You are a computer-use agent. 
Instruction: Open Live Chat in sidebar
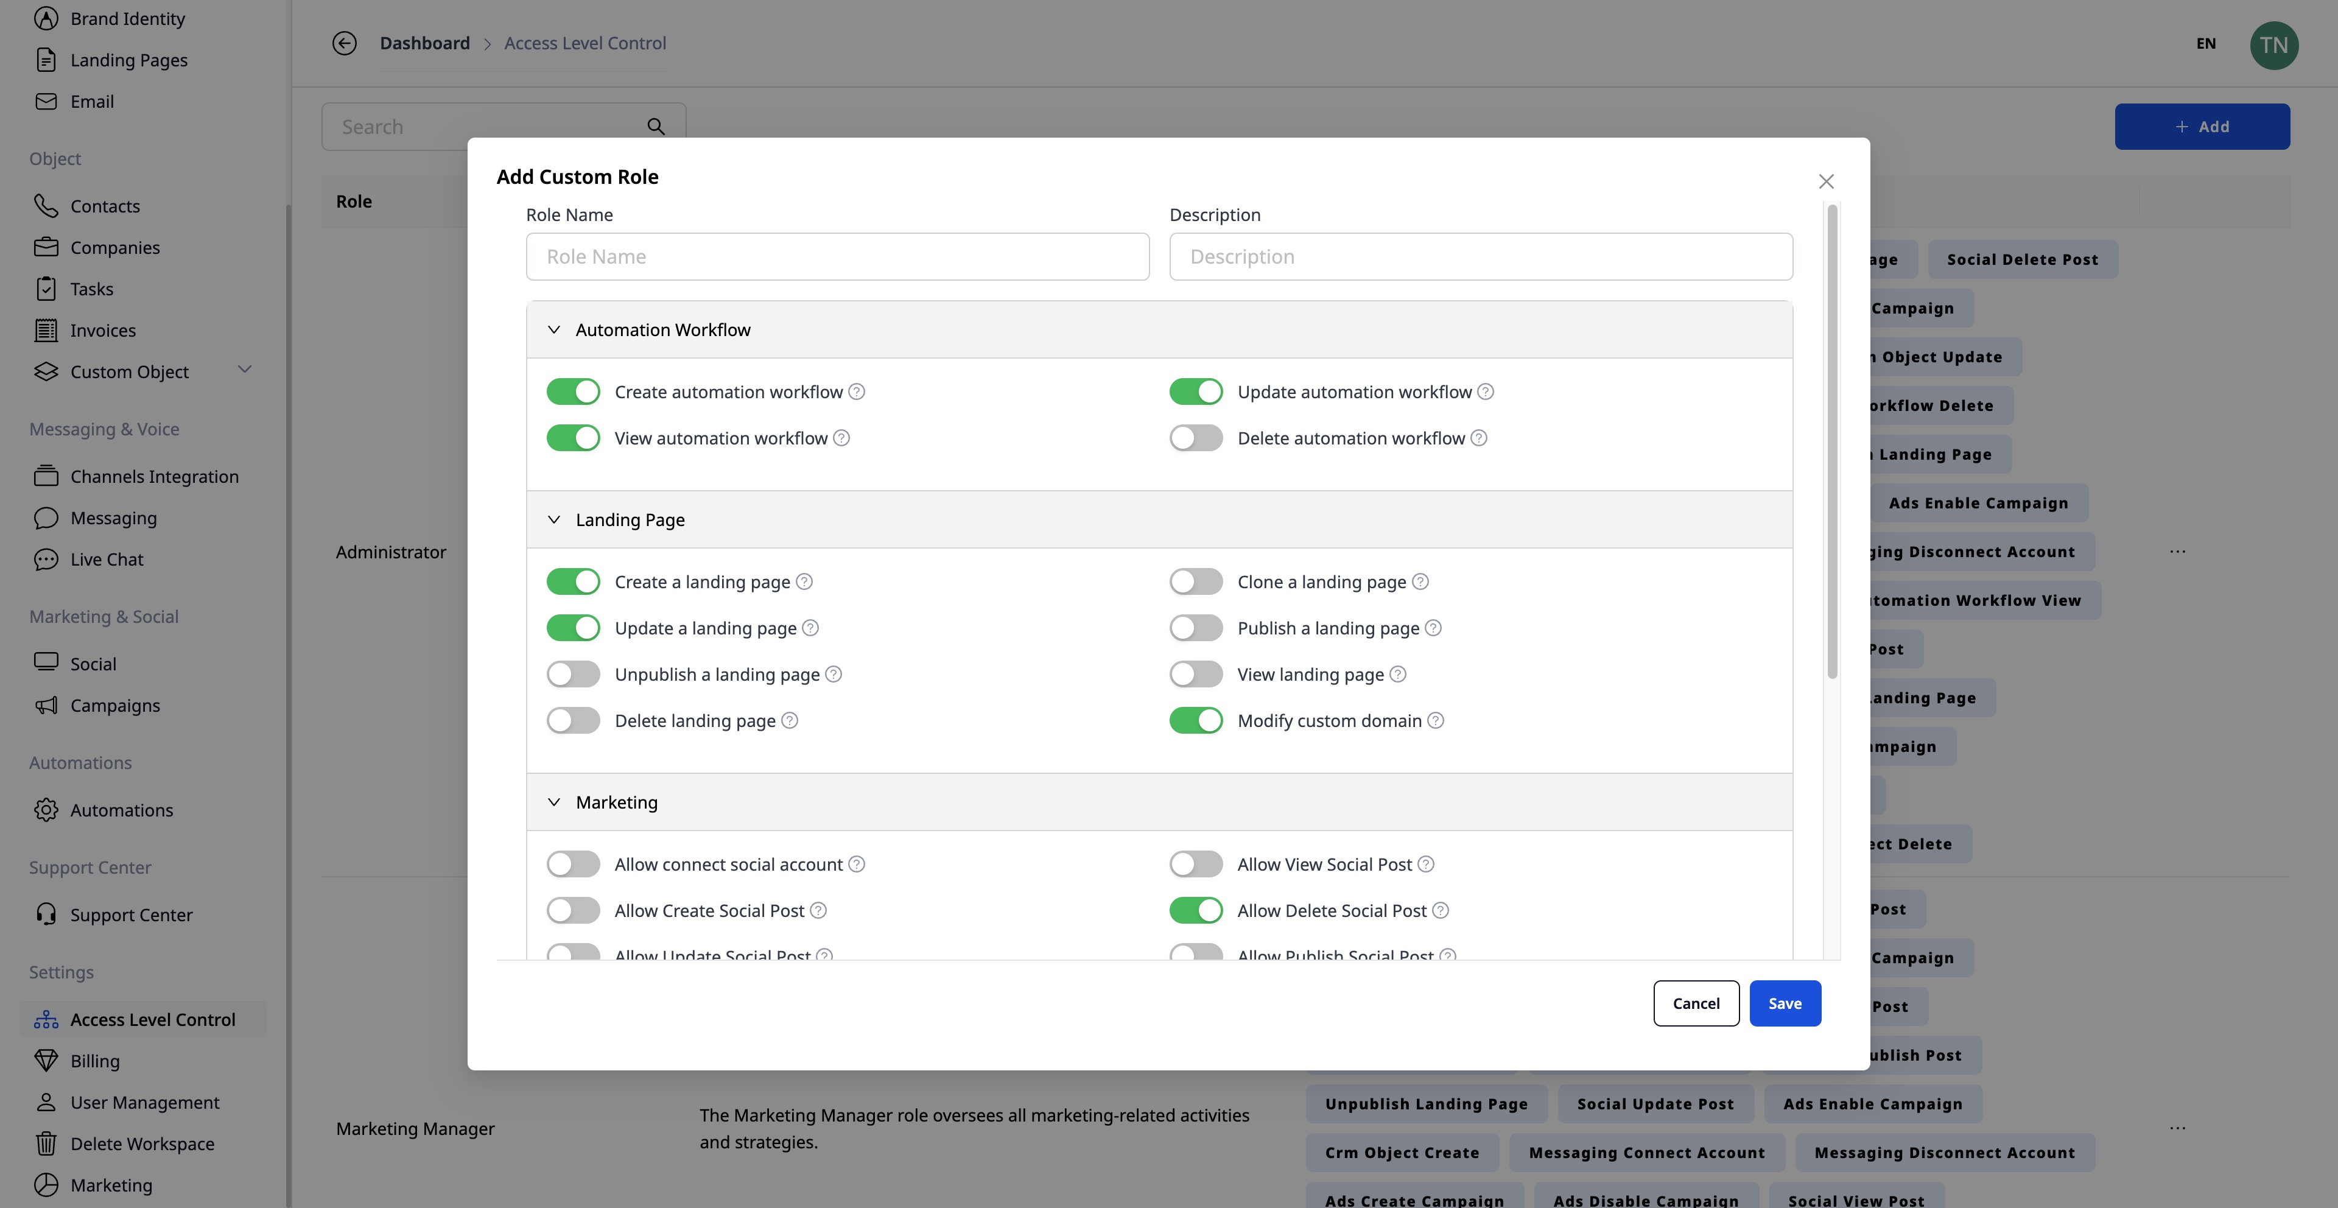click(106, 559)
